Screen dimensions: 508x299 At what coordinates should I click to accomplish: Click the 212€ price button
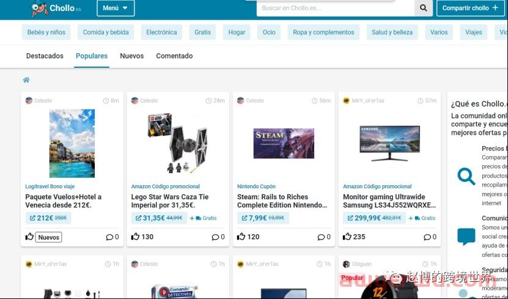click(x=48, y=218)
